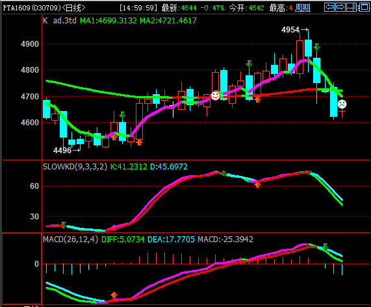Screen dimensions: 371x307
Task: Select the MACD(26,12,4) indicator title
Action: (x=71, y=239)
